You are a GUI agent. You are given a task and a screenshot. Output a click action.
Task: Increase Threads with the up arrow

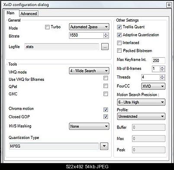click(x=162, y=76)
